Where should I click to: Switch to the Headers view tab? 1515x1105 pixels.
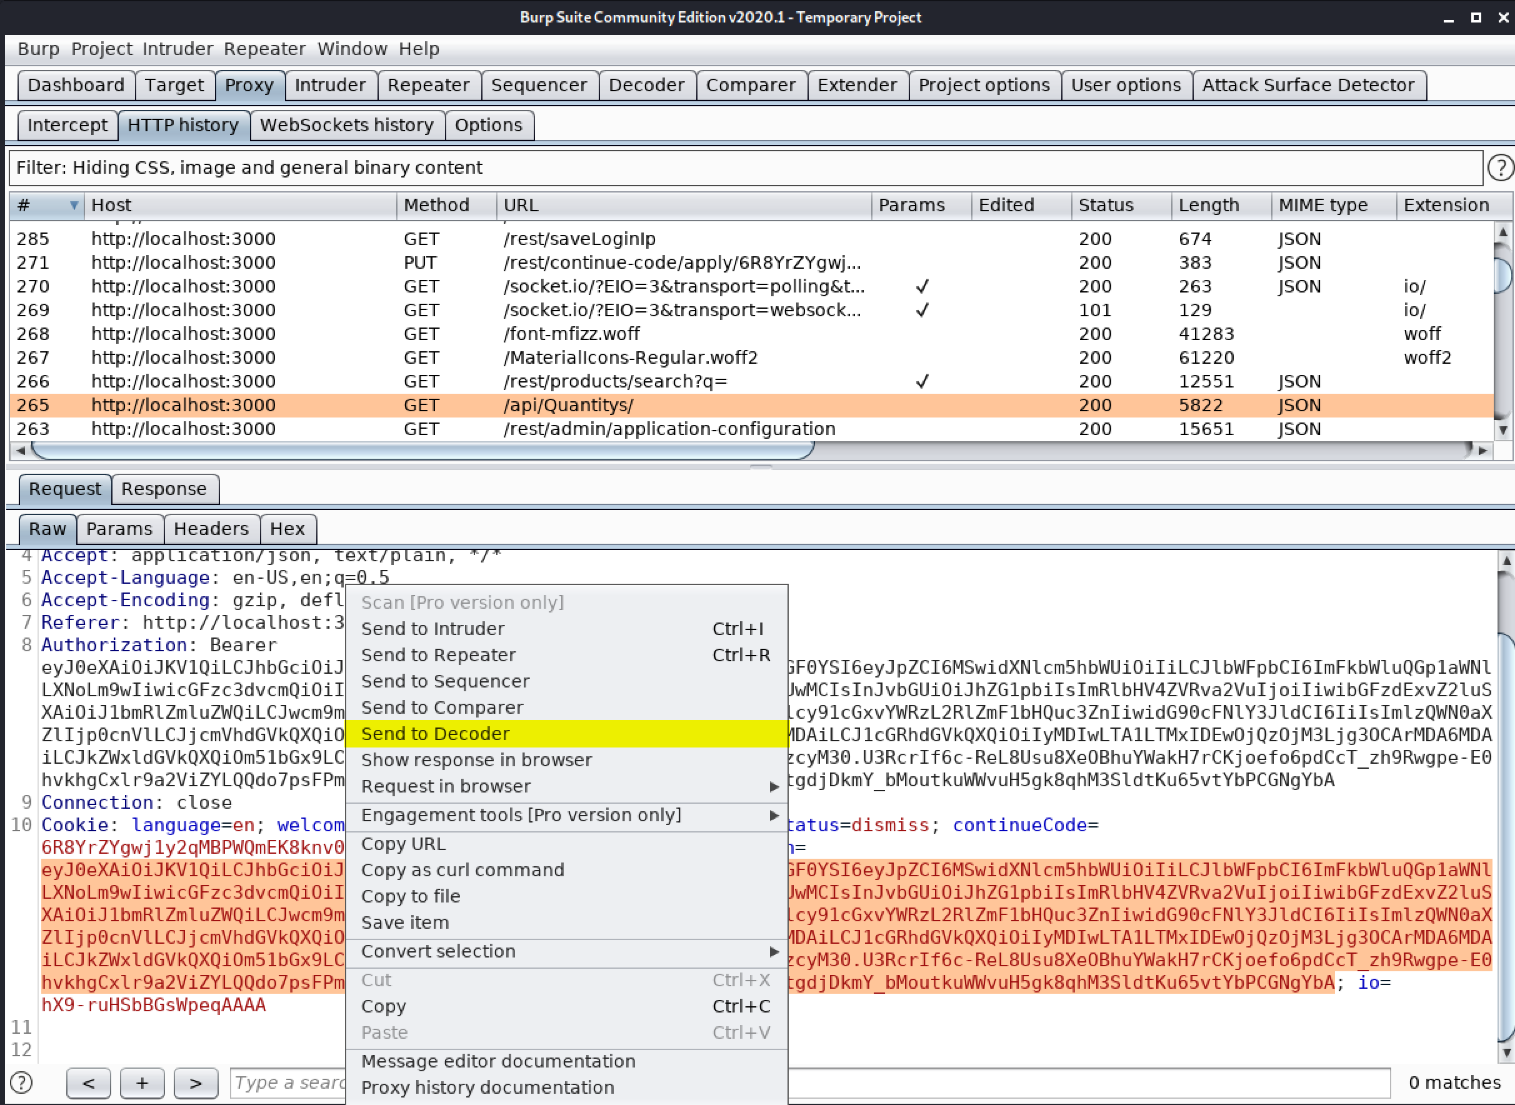[x=211, y=529]
